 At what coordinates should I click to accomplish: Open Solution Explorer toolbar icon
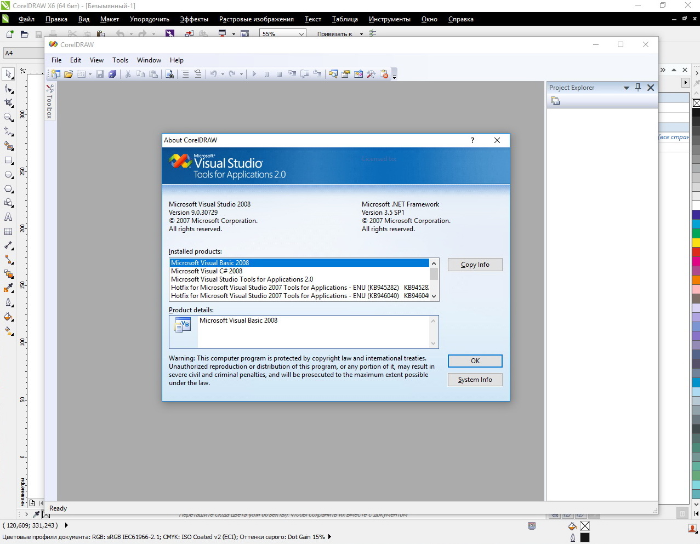333,74
